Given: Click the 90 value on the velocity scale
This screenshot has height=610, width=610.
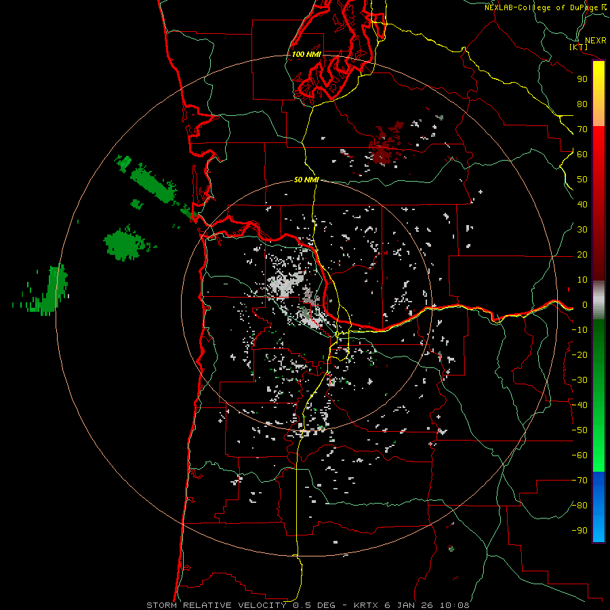Looking at the screenshot, I should click(582, 79).
